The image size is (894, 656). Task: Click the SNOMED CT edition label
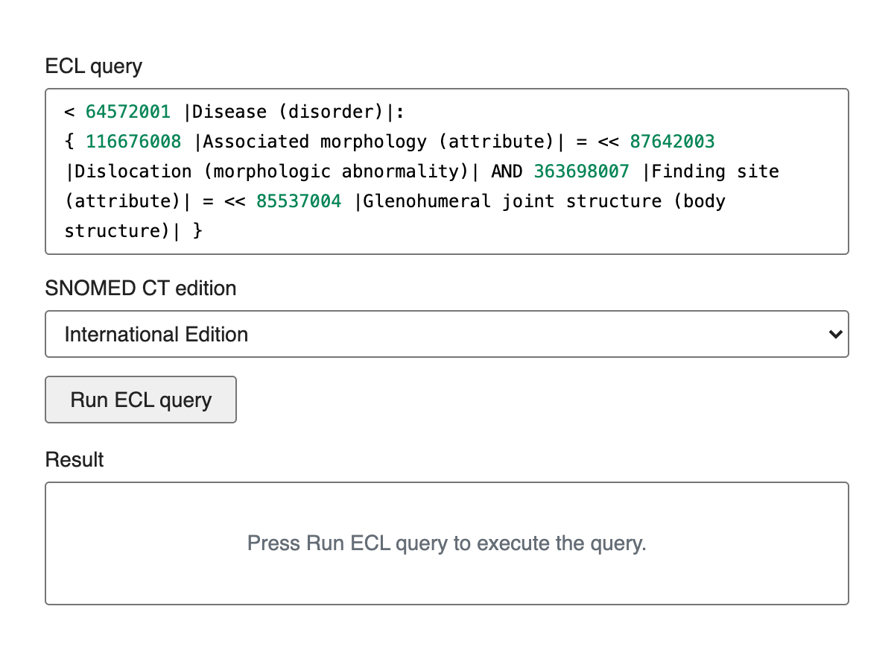(x=141, y=288)
